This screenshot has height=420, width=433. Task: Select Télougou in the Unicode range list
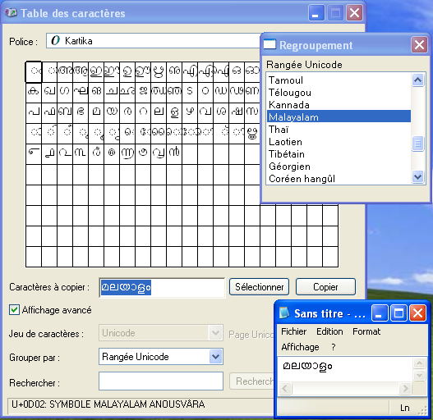pyautogui.click(x=339, y=93)
